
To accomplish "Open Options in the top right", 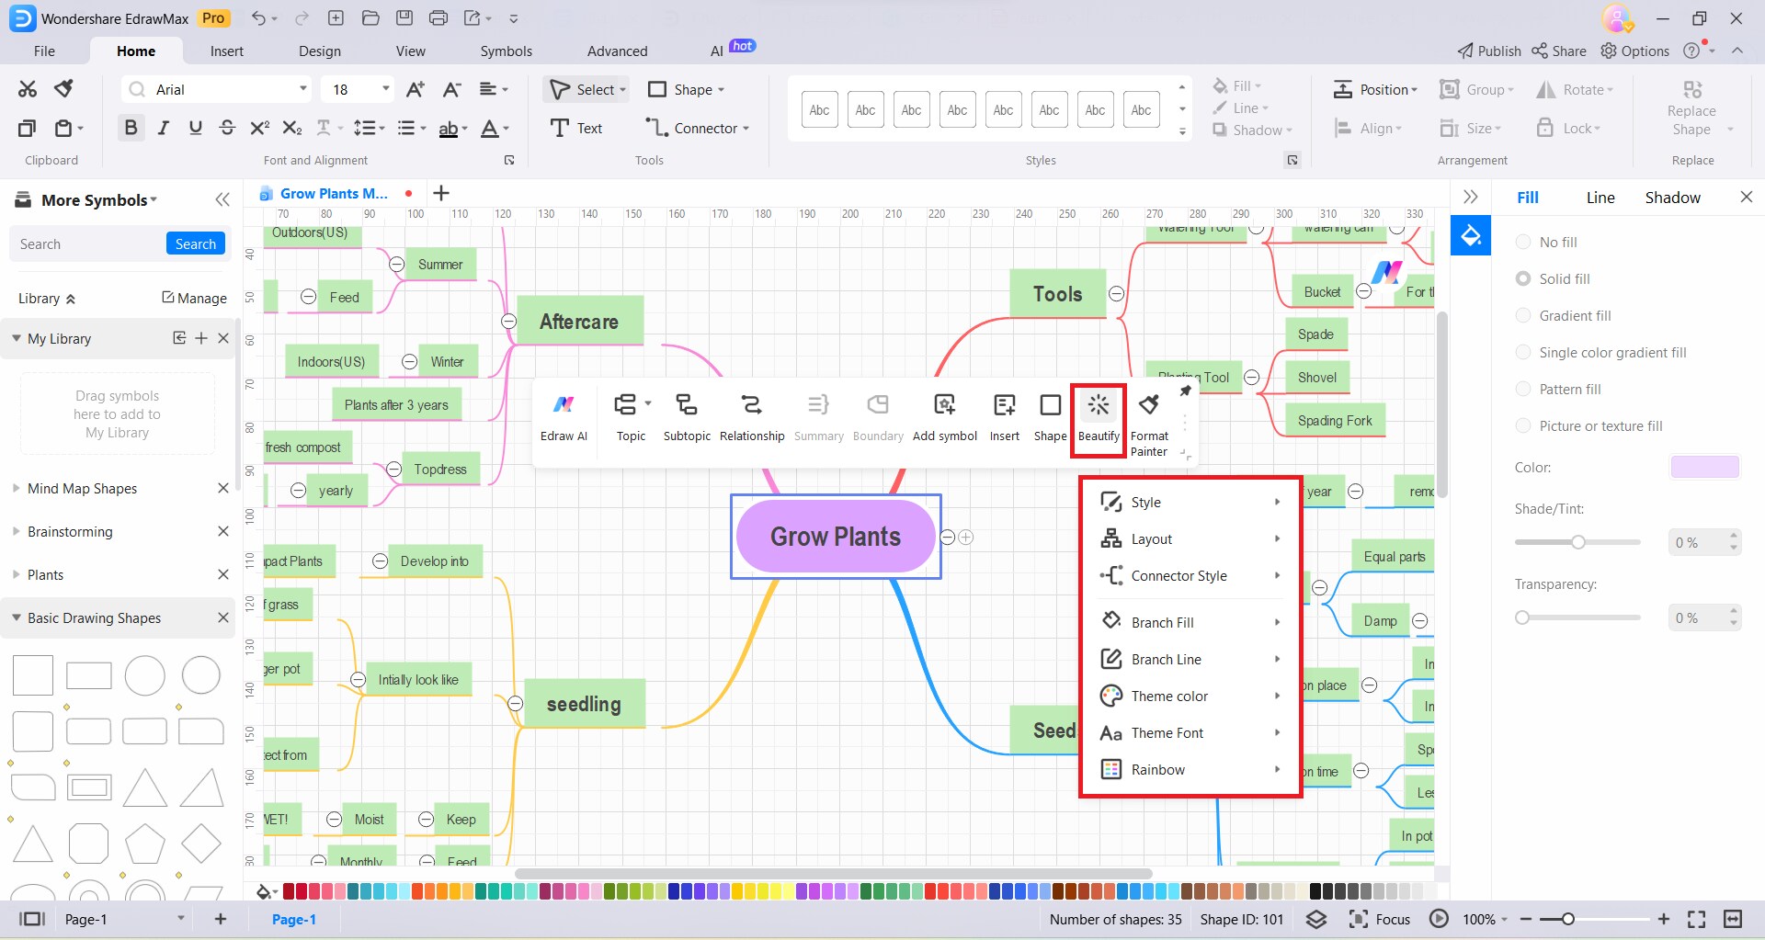I will [x=1635, y=51].
